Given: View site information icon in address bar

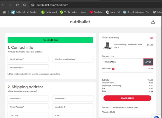Looking at the screenshot, I should pos(33,5).
